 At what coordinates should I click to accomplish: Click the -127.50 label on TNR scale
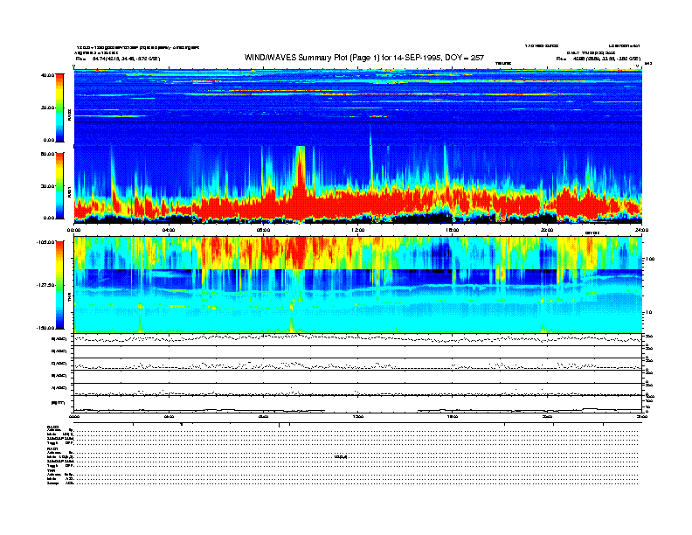pos(45,285)
